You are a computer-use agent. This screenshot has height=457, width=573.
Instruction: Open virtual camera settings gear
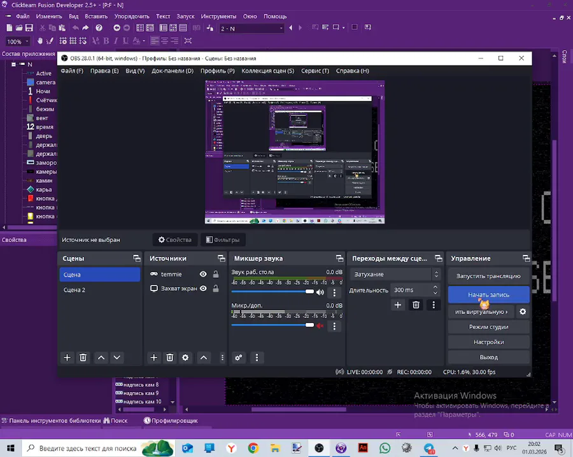pyautogui.click(x=523, y=312)
